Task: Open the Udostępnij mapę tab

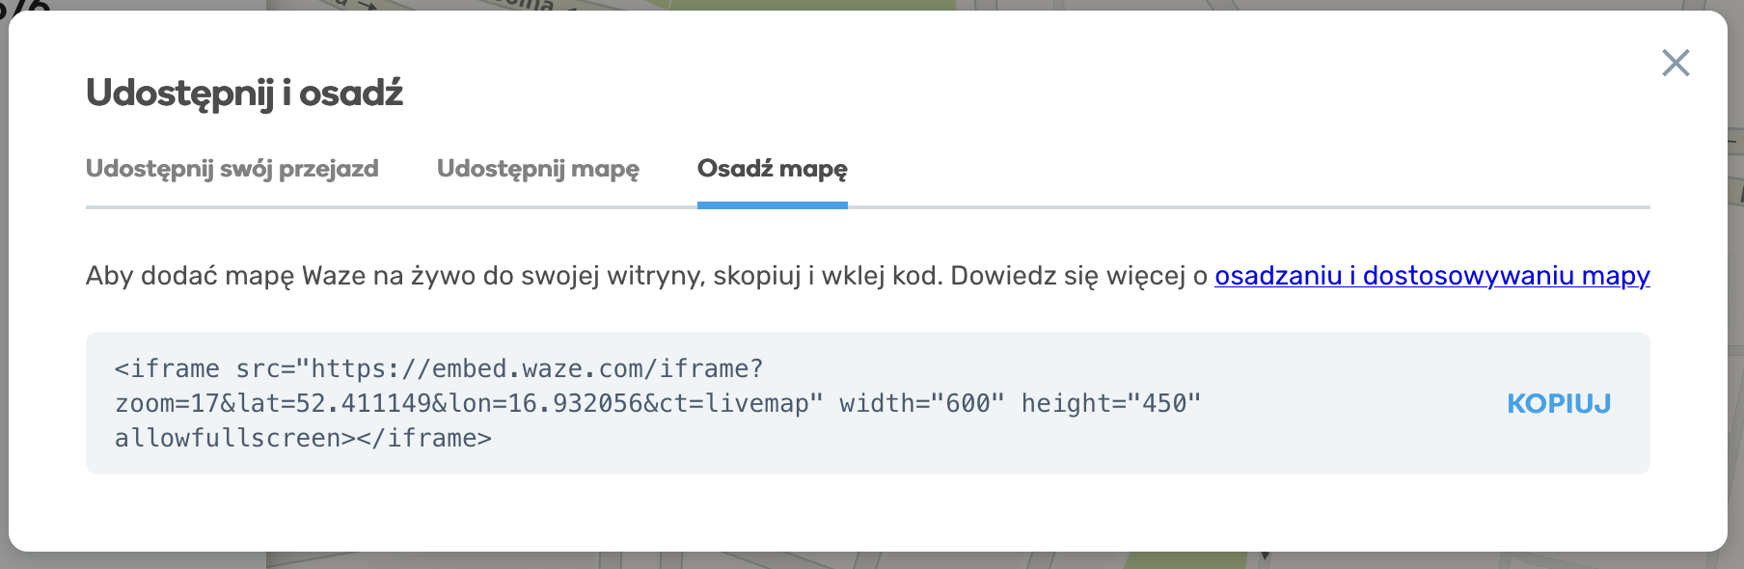Action: tap(538, 169)
